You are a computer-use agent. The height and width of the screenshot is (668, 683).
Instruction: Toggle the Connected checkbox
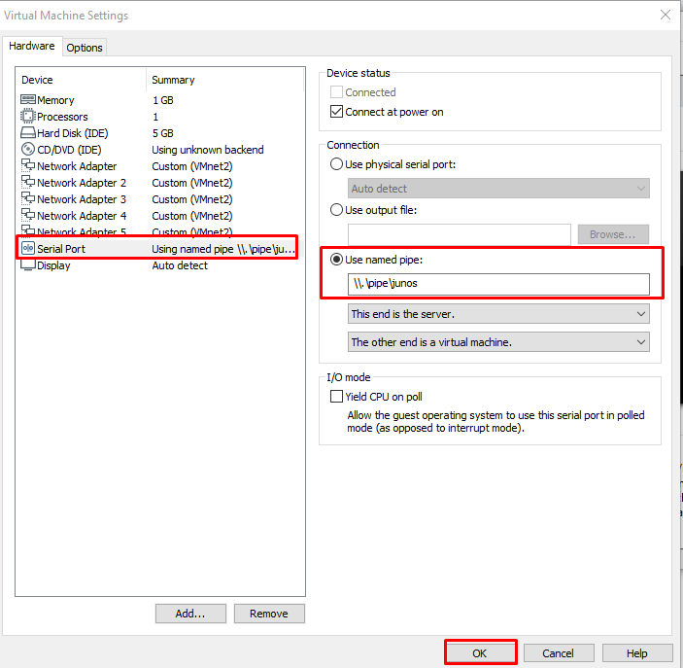click(x=336, y=92)
